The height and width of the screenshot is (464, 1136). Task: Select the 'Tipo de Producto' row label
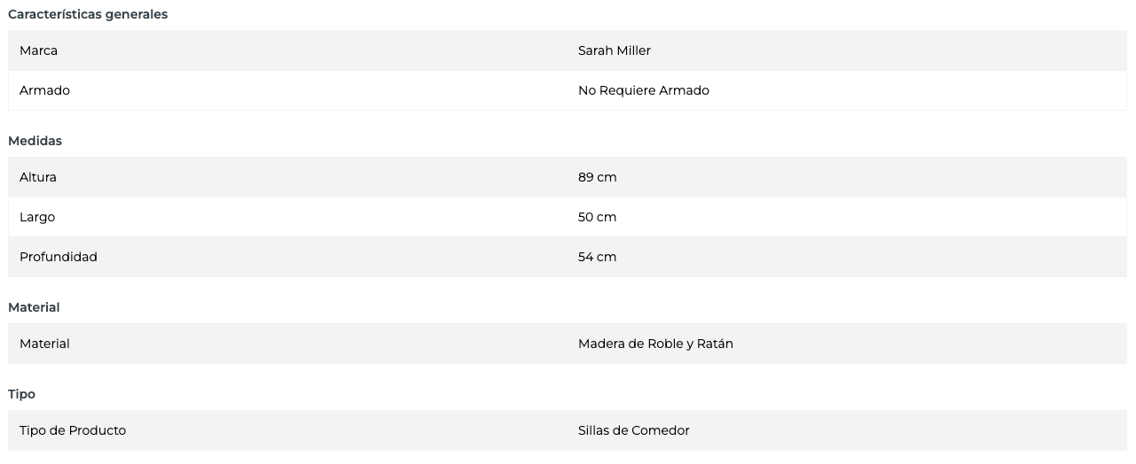pos(73,430)
